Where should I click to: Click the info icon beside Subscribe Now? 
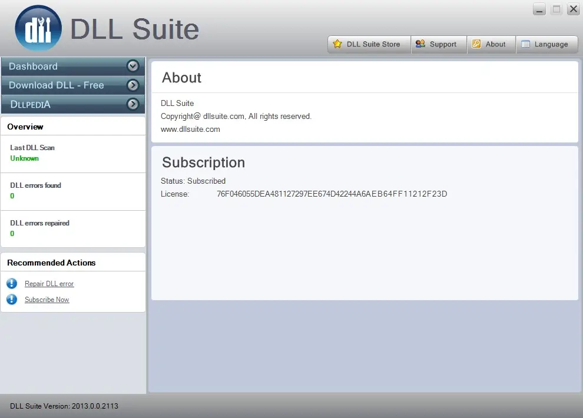12,299
